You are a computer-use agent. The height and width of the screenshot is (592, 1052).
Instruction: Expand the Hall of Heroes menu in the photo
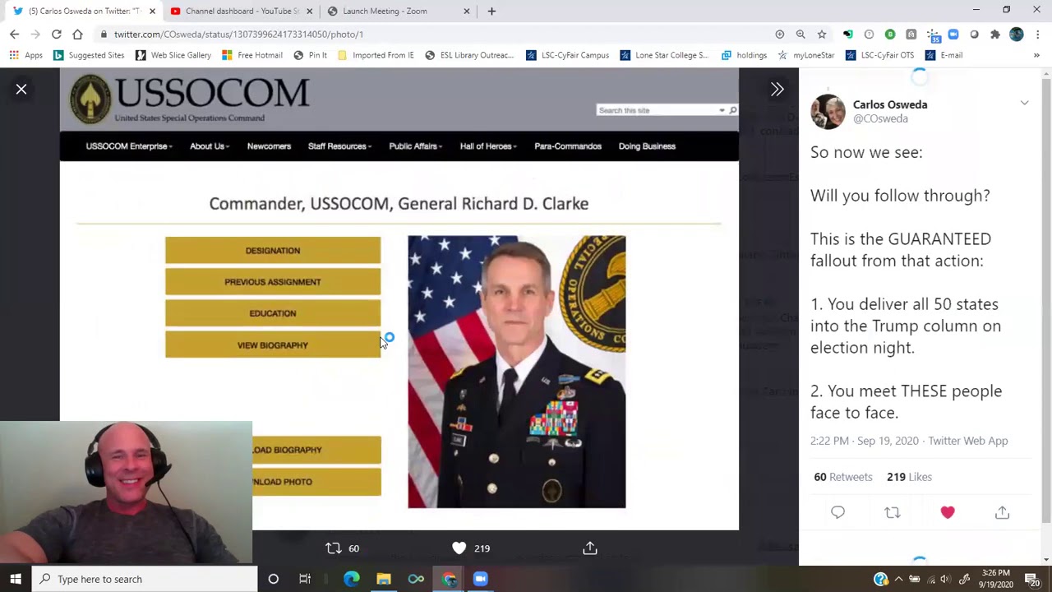coord(488,146)
